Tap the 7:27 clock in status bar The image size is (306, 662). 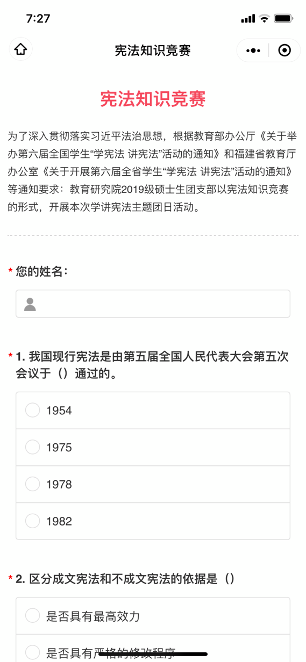tap(38, 19)
